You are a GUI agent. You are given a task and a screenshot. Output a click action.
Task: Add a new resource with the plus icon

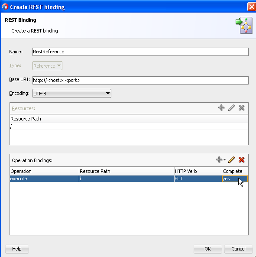click(221, 108)
